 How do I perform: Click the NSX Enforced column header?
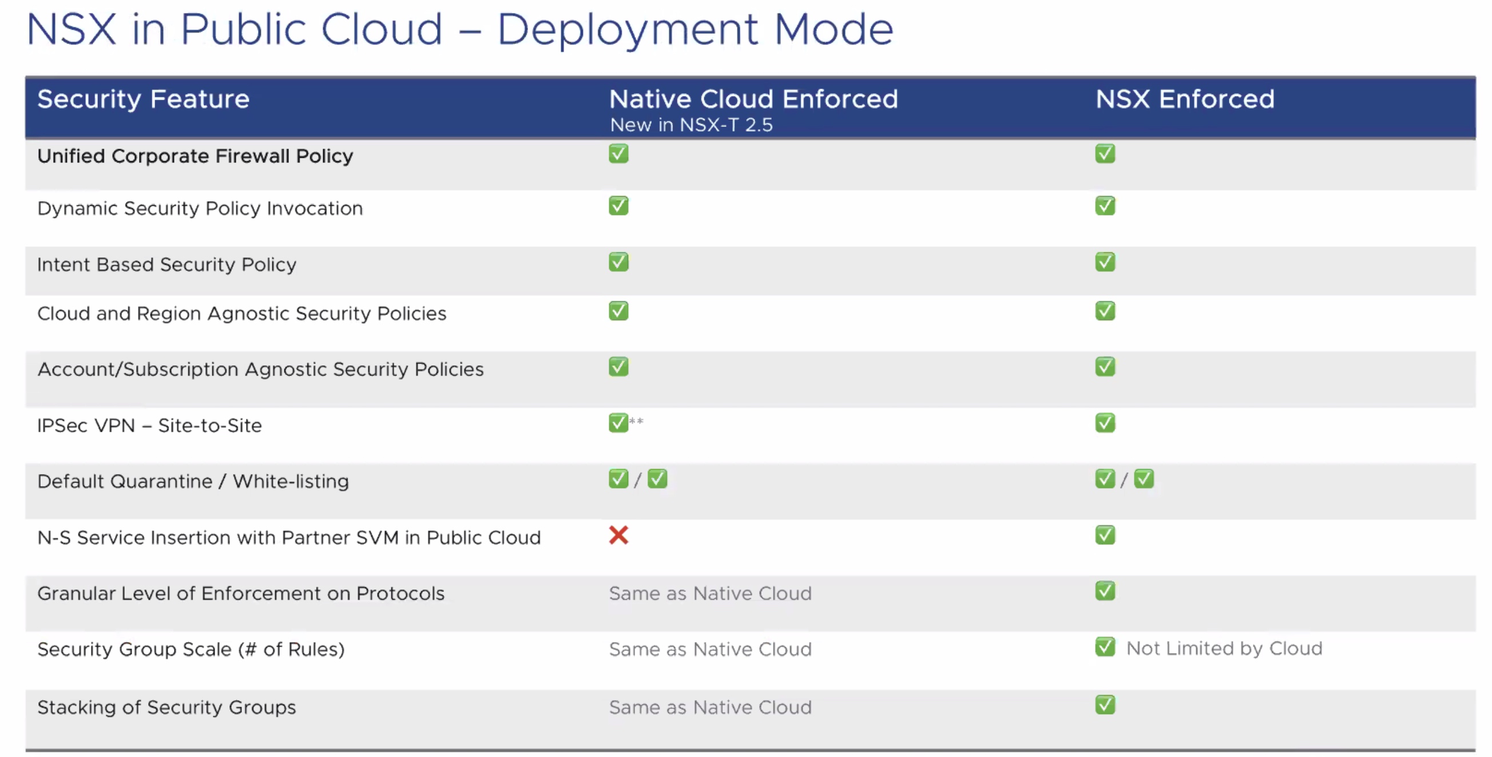pyautogui.click(x=1184, y=99)
